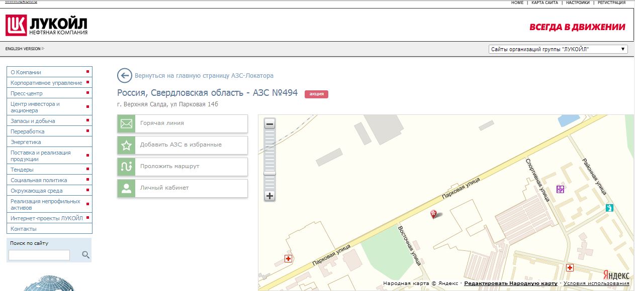The image size is (635, 291).
Task: Click the person icon for Личный кабинет
Action: click(127, 188)
